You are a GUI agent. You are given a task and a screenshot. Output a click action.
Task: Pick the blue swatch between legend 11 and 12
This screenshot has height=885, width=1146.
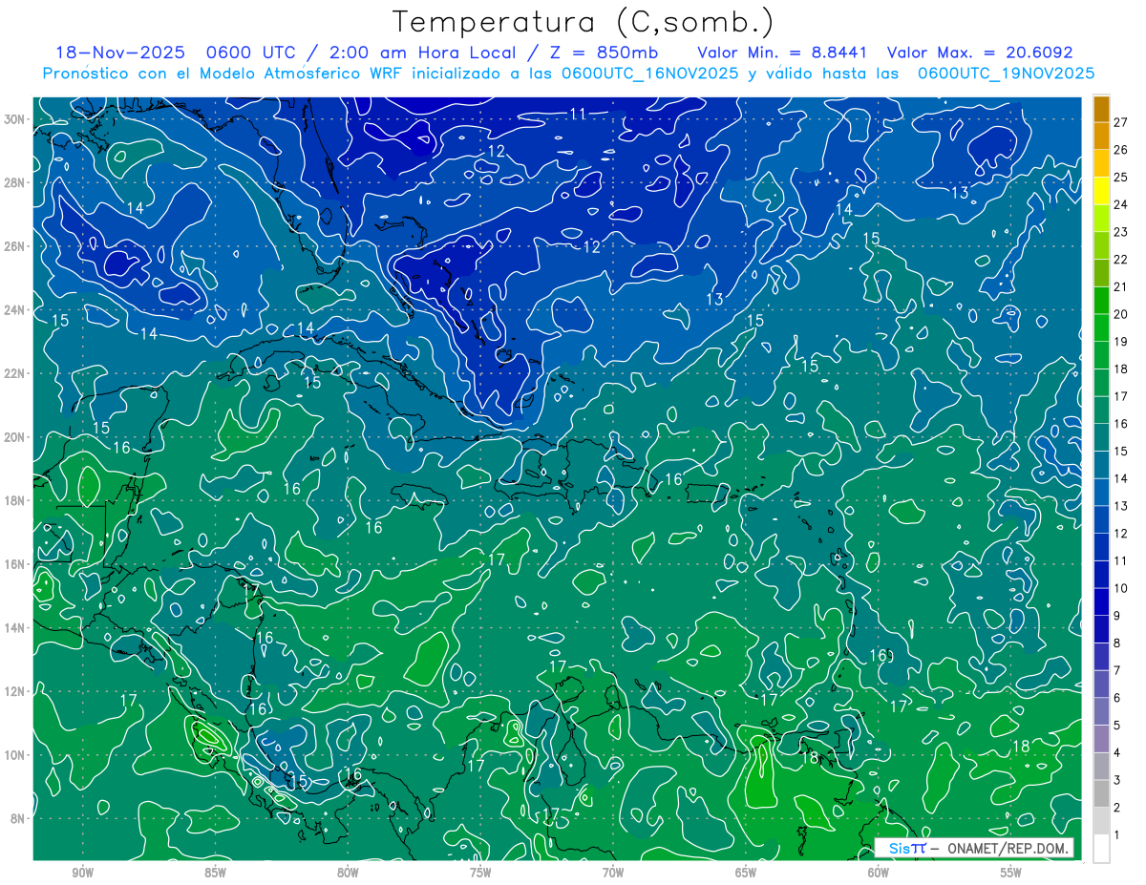click(1101, 547)
